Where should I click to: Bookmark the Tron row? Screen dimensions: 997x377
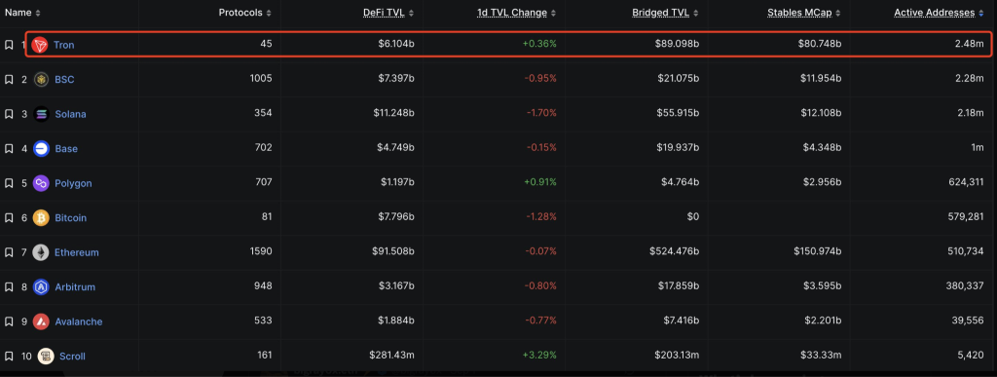pyautogui.click(x=9, y=45)
